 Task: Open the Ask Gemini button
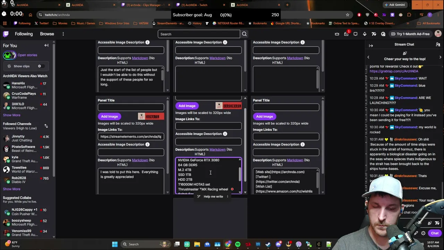(394, 5)
